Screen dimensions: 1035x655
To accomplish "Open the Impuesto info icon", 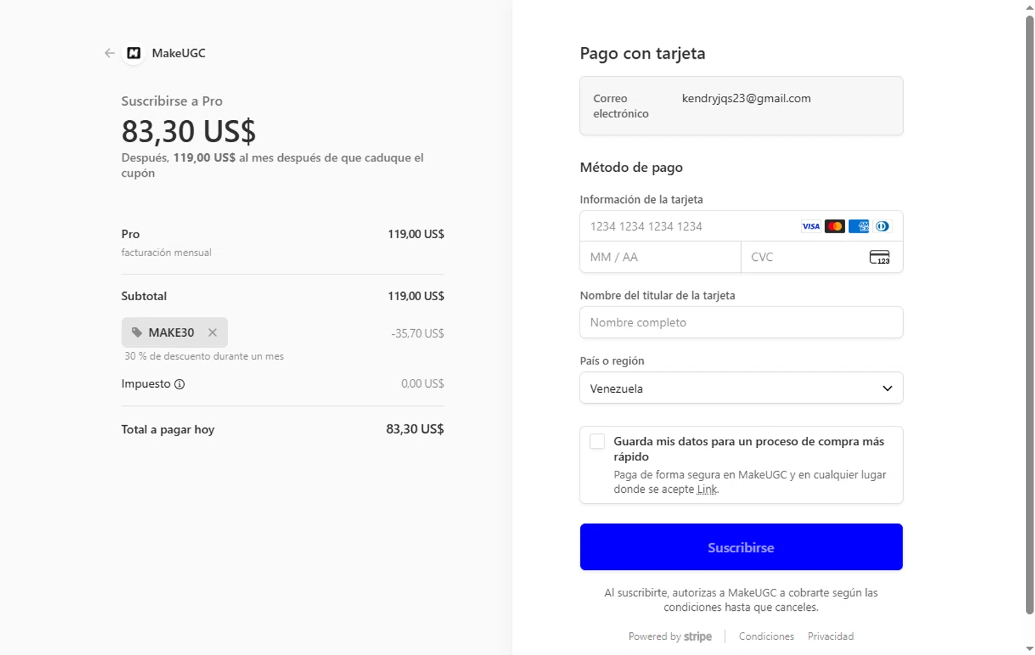I will tap(179, 384).
